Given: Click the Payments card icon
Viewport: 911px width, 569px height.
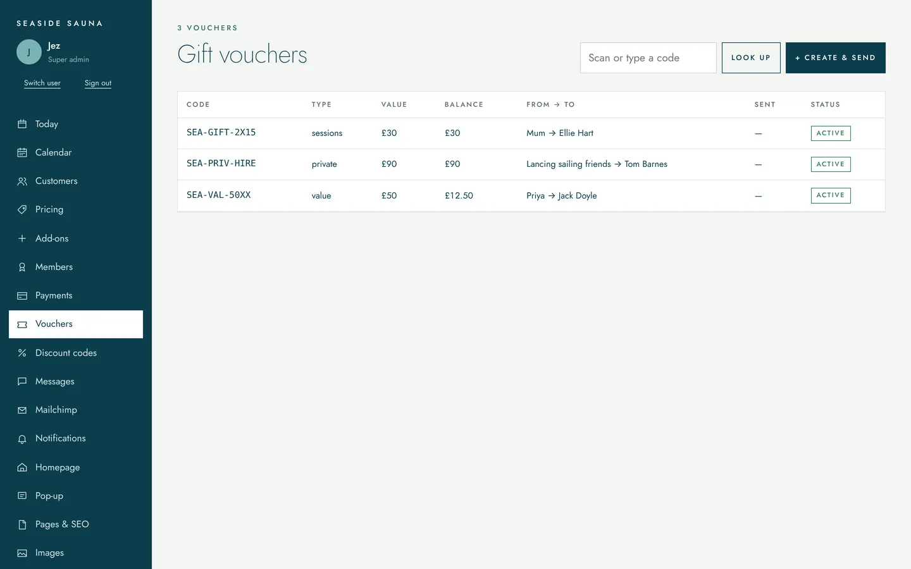Looking at the screenshot, I should 22,295.
